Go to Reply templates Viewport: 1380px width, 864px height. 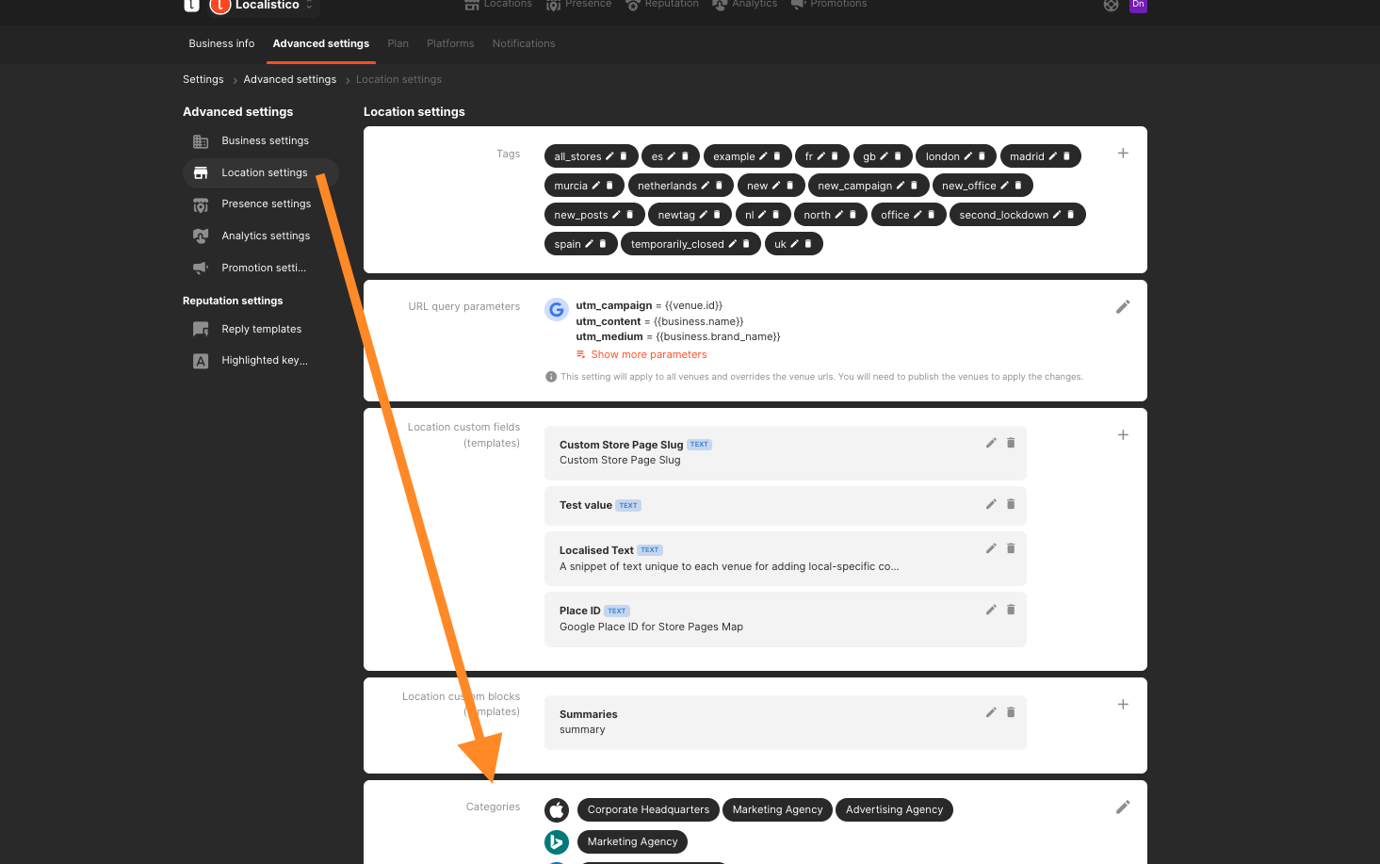coord(261,330)
